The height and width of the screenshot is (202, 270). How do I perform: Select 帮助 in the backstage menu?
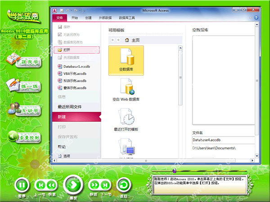[62, 147]
